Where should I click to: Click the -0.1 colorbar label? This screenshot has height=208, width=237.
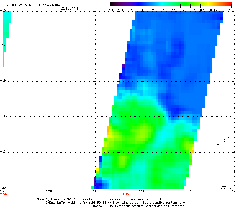(201, 10)
